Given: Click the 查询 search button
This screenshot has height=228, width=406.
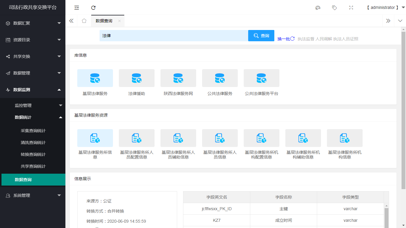Looking at the screenshot, I should point(261,36).
